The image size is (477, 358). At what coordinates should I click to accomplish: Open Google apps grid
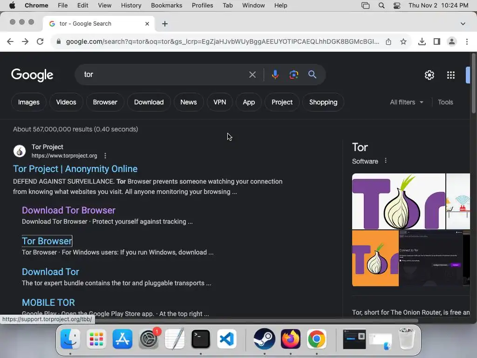451,75
